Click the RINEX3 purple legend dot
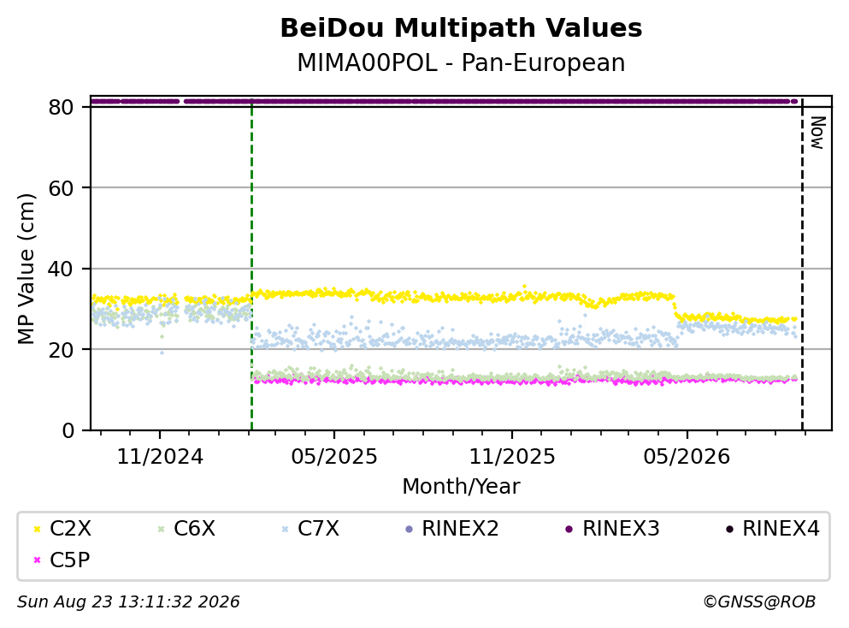 pyautogui.click(x=569, y=530)
